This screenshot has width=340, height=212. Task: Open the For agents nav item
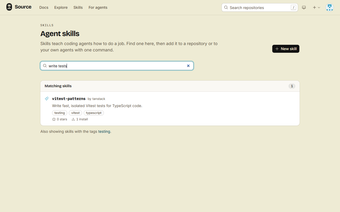click(98, 7)
